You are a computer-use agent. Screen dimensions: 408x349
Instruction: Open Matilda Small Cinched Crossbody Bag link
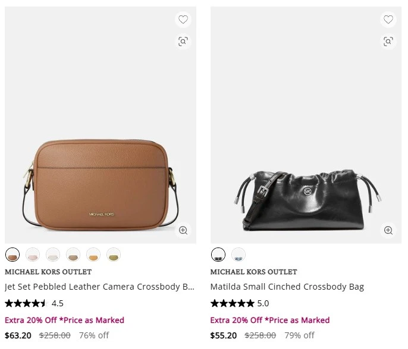[287, 287]
